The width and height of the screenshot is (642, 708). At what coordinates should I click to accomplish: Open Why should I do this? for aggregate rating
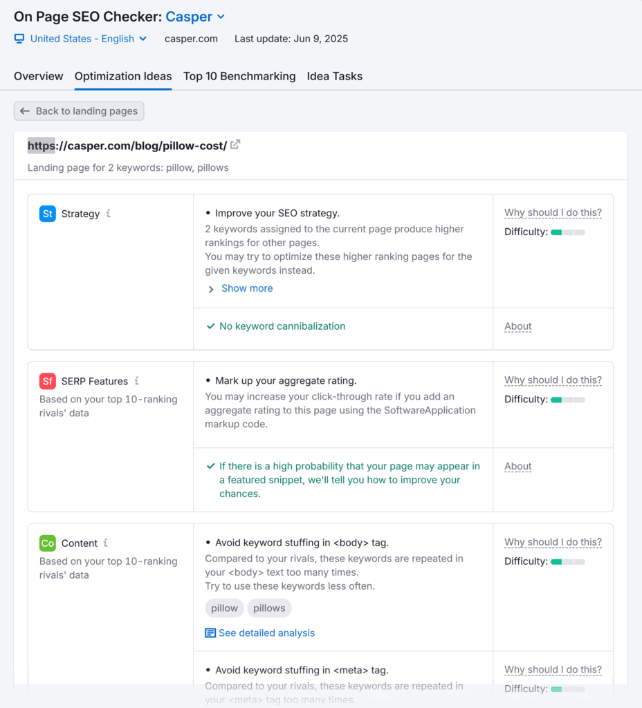553,380
